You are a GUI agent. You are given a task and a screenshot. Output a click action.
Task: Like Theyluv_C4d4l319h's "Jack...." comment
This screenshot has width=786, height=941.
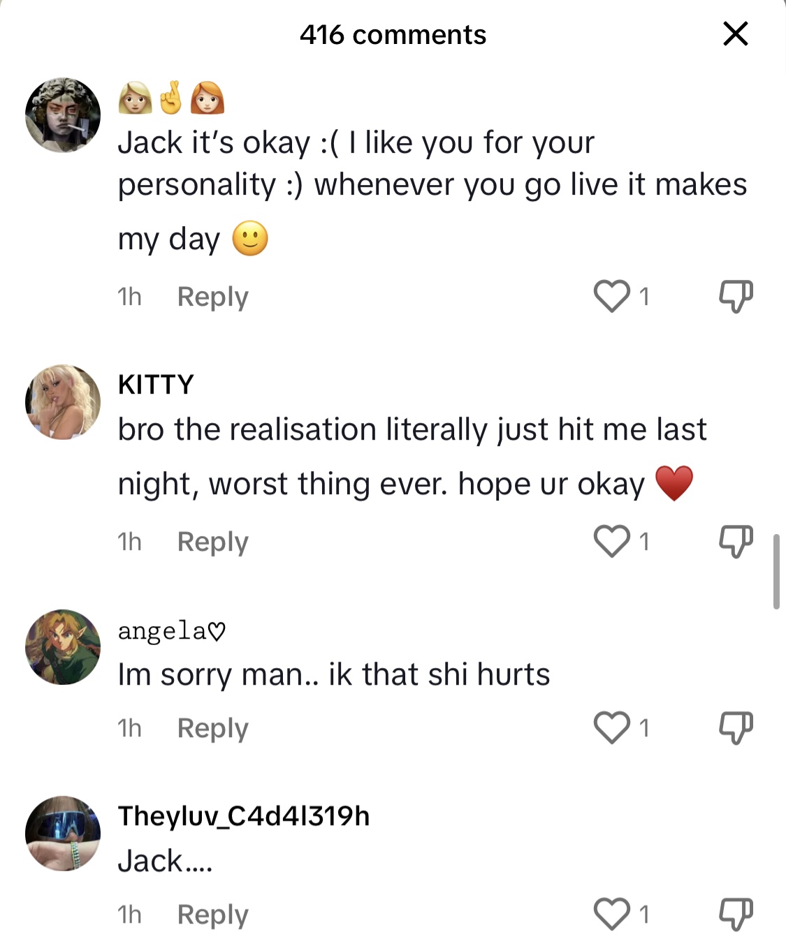pos(612,914)
